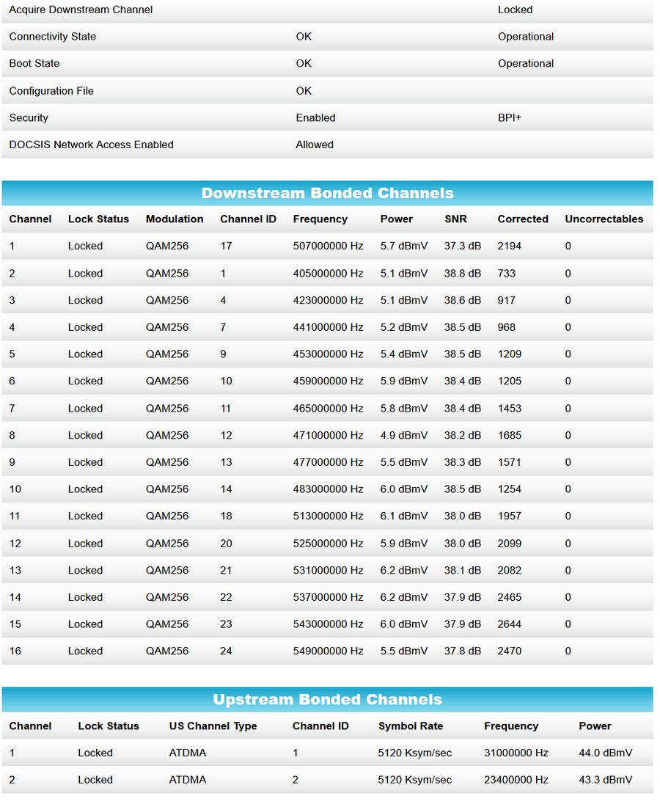
Task: Click the corrected count 2465
Action: [x=510, y=597]
